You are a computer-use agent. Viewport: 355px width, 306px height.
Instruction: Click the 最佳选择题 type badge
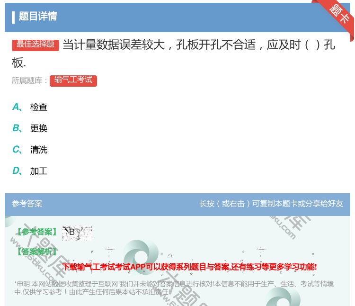tap(35, 45)
